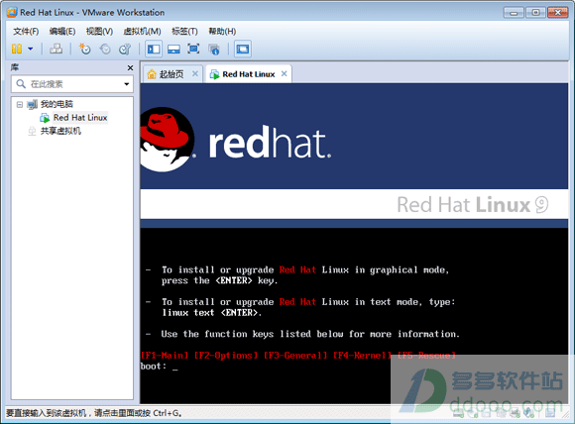
Task: Click the boot: prompt in the VM console
Action: [x=154, y=367]
